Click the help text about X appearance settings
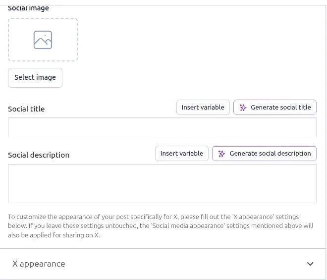This screenshot has height=280, width=327. pos(161,226)
